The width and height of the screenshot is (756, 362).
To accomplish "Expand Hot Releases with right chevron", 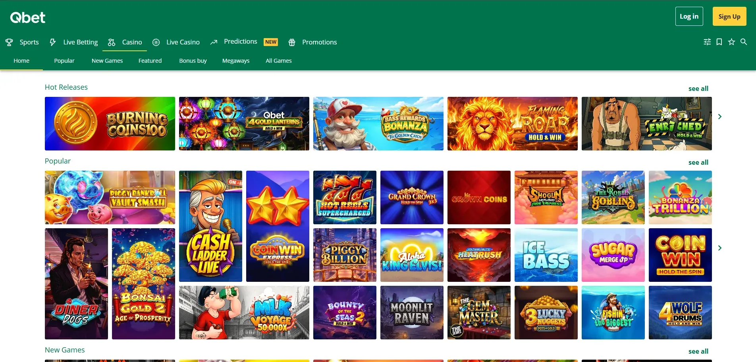I will pyautogui.click(x=720, y=116).
